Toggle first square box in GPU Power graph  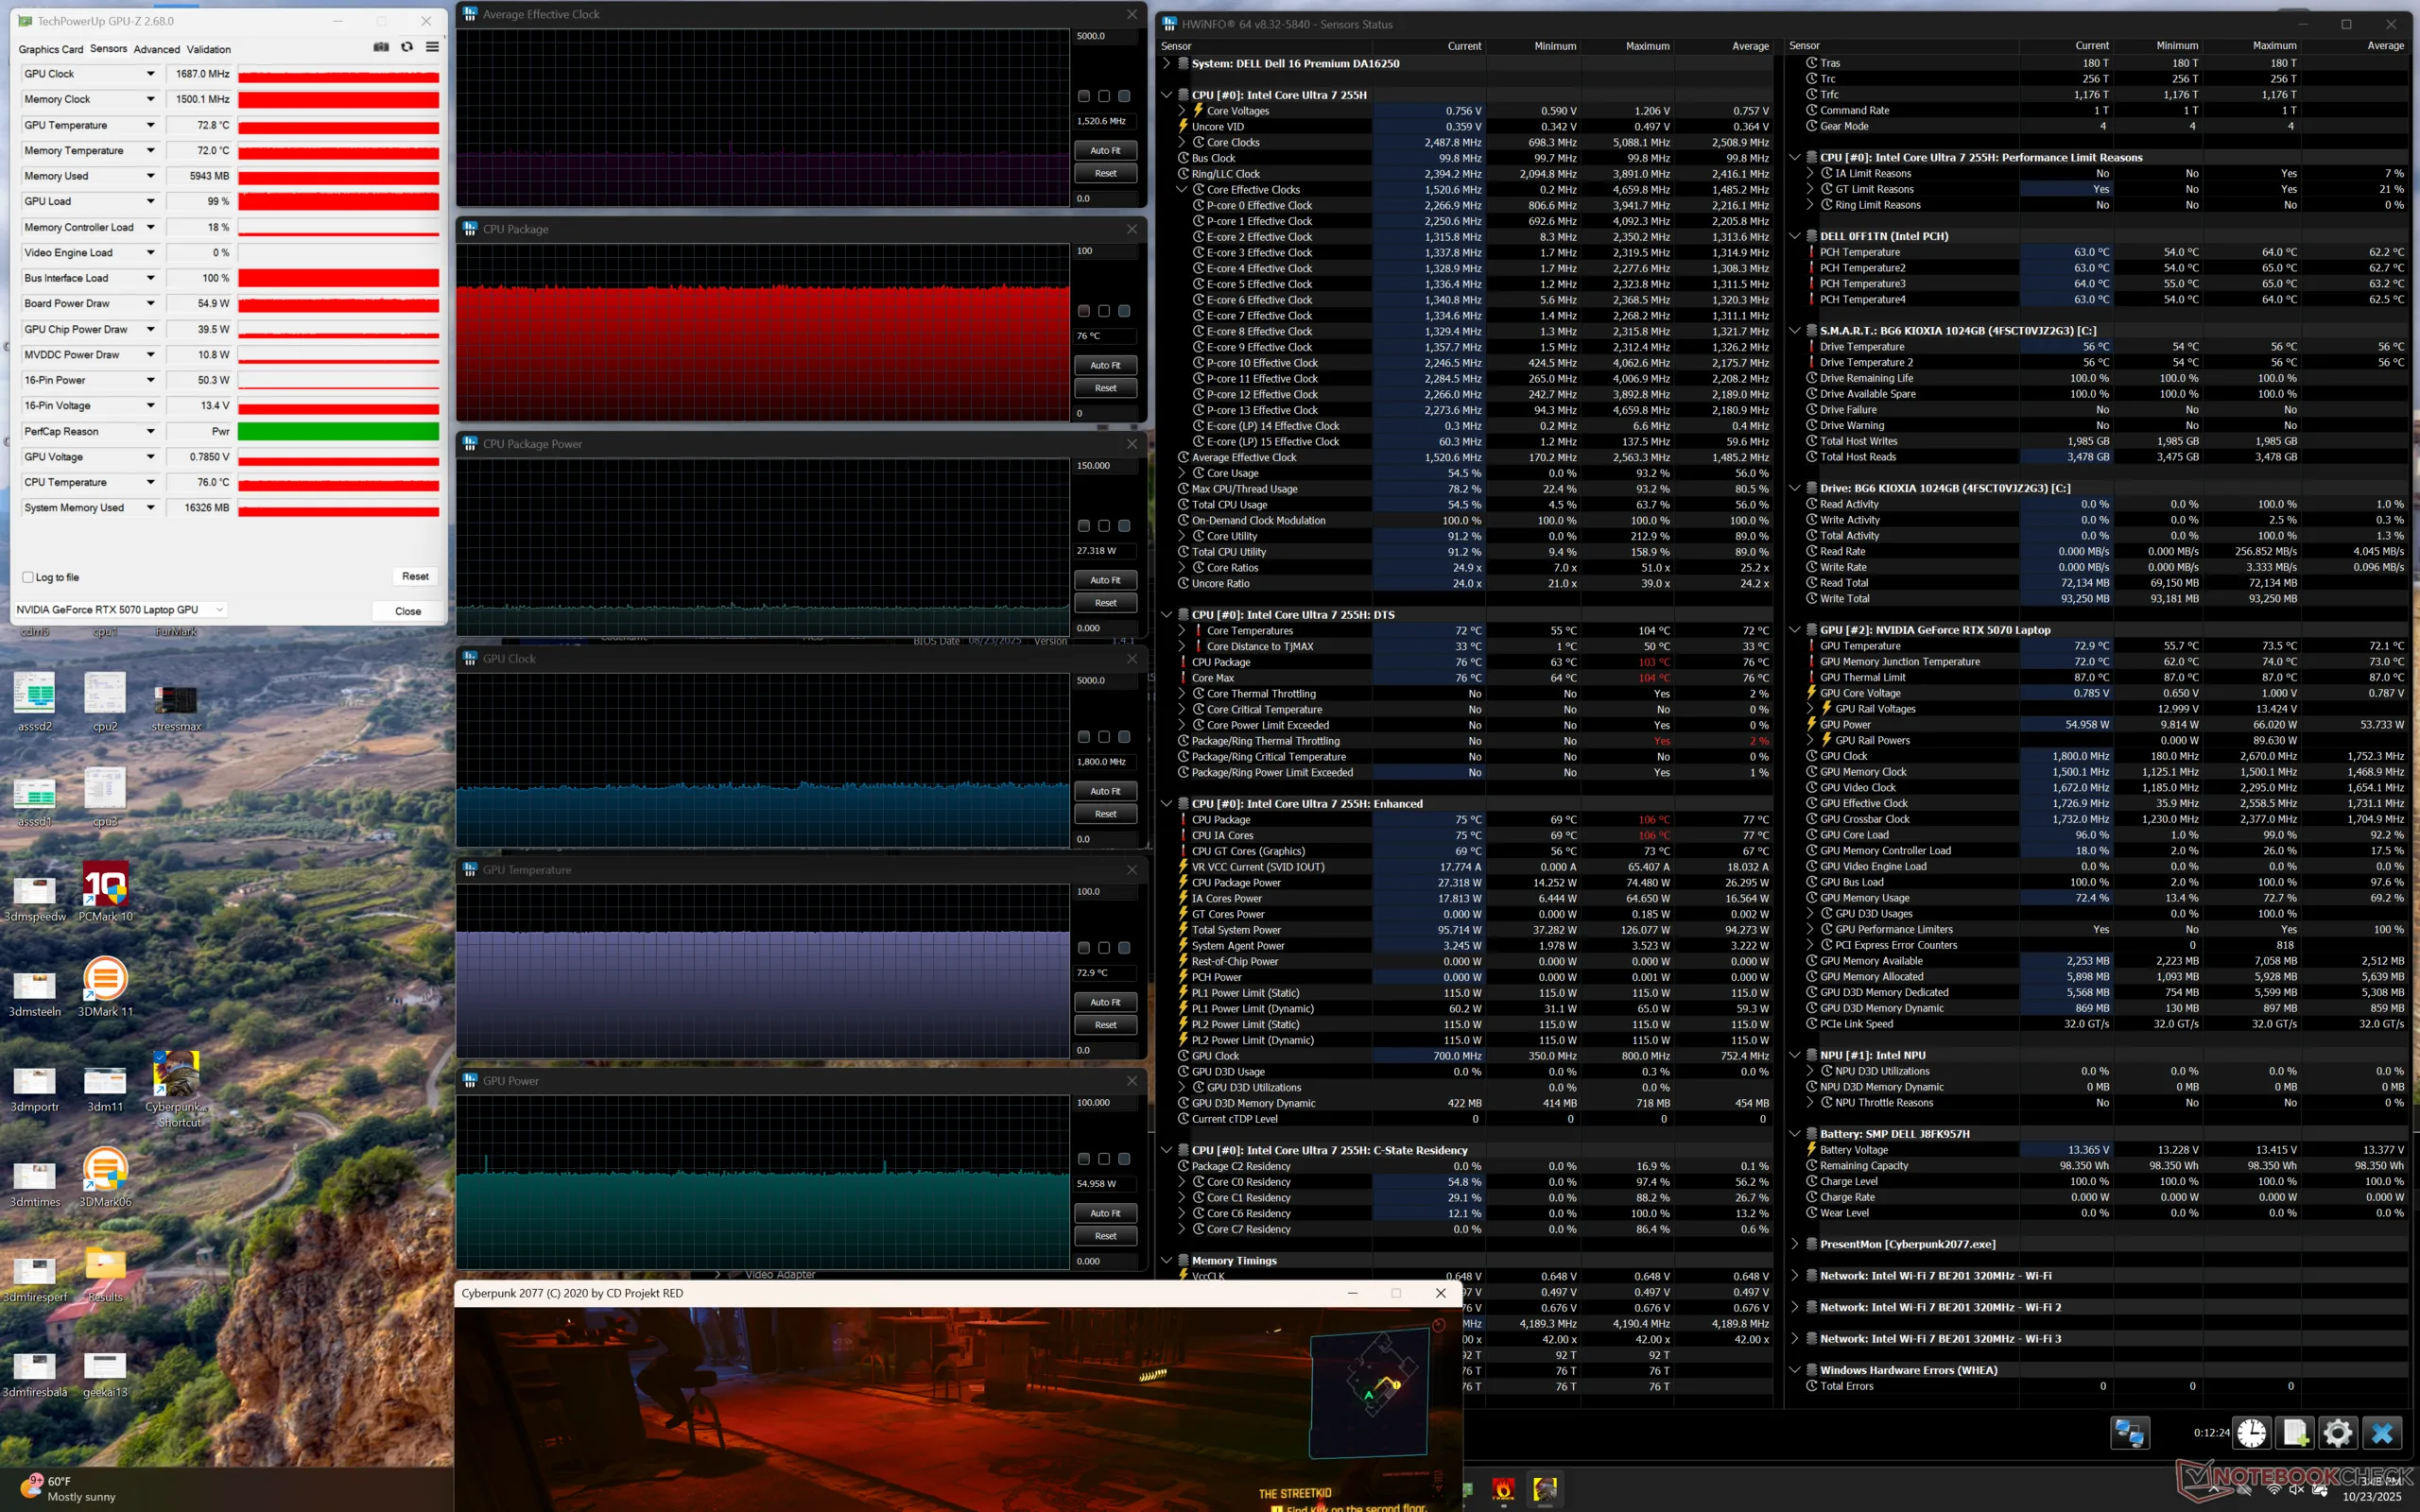coord(1084,1159)
